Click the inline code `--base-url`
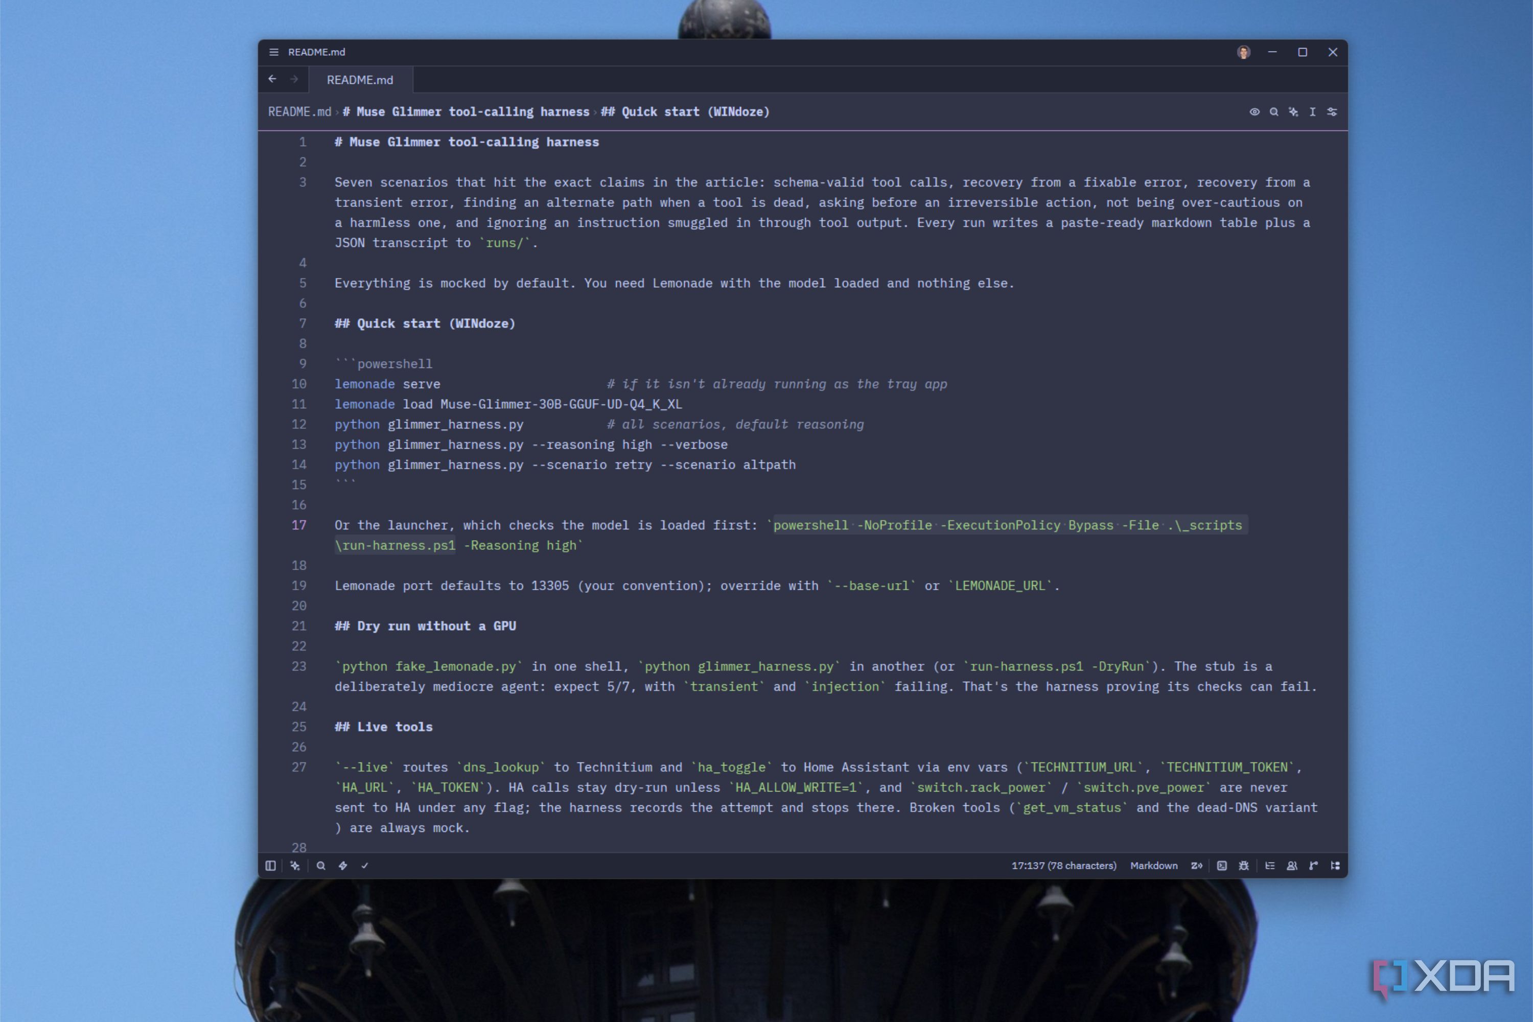This screenshot has height=1022, width=1533. (871, 586)
